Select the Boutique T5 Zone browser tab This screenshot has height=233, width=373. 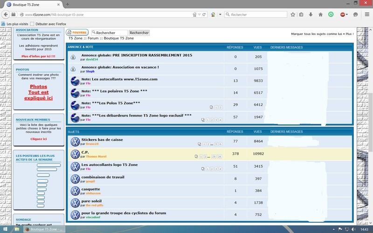tap(33, 5)
